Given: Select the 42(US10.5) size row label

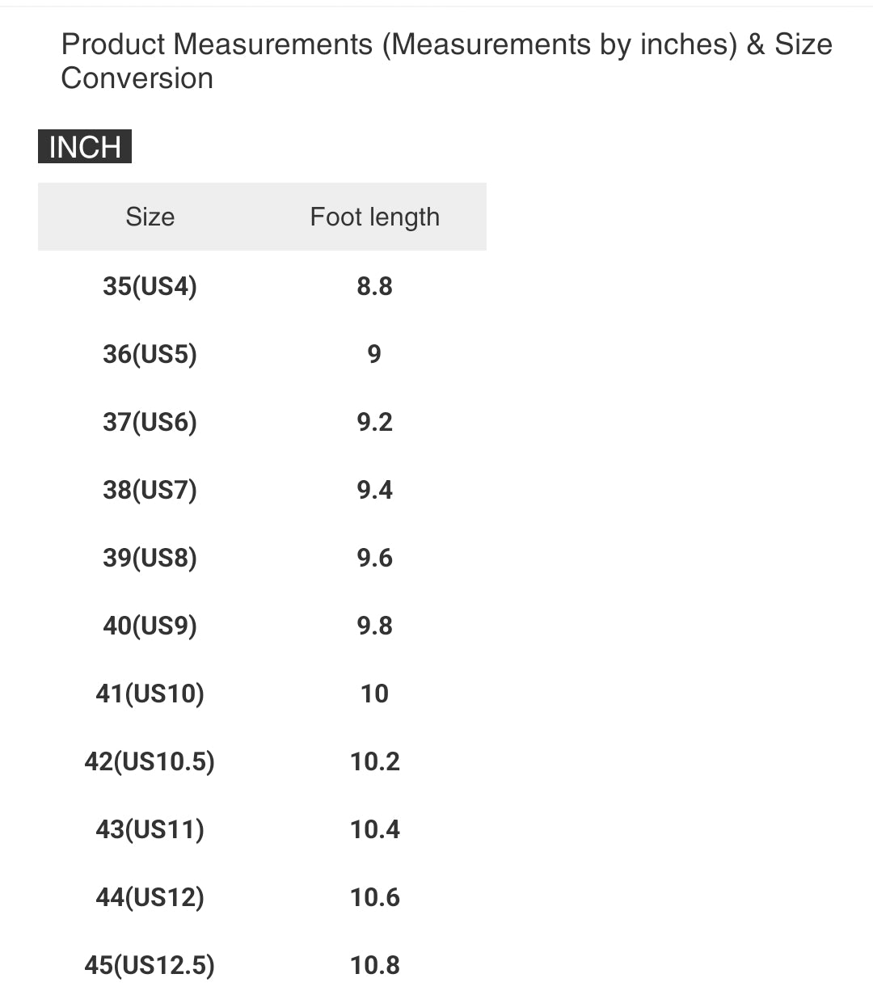Looking at the screenshot, I should 150,761.
